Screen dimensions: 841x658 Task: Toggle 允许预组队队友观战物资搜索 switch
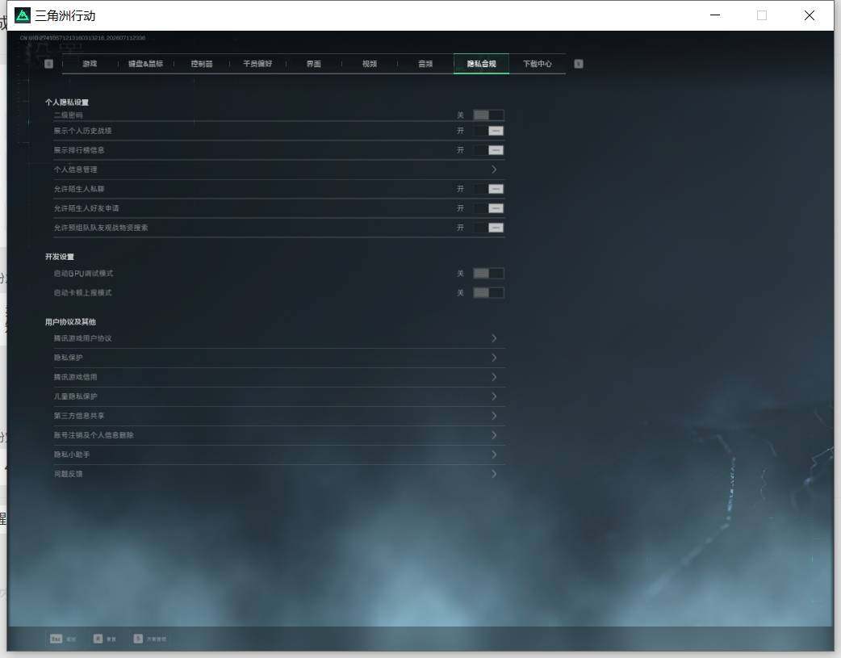pos(488,228)
